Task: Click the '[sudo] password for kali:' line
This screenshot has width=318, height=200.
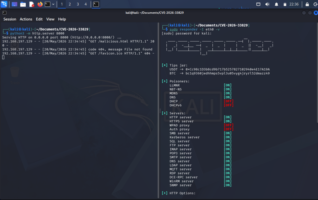Action: [x=187, y=33]
